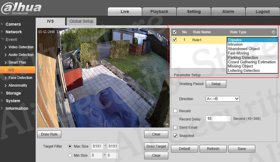
Task: Select the Min Size radio button
Action: click(70, 156)
